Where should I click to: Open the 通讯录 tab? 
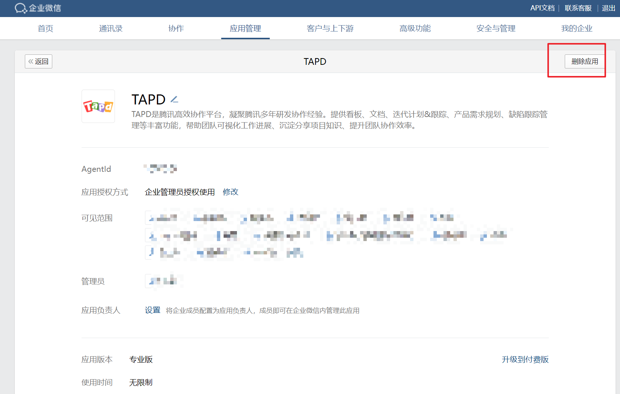pyautogui.click(x=111, y=29)
